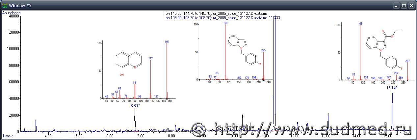Click the Window #2 title bar icon
Image resolution: width=417 pixels, height=140 pixels.
click(5, 6)
